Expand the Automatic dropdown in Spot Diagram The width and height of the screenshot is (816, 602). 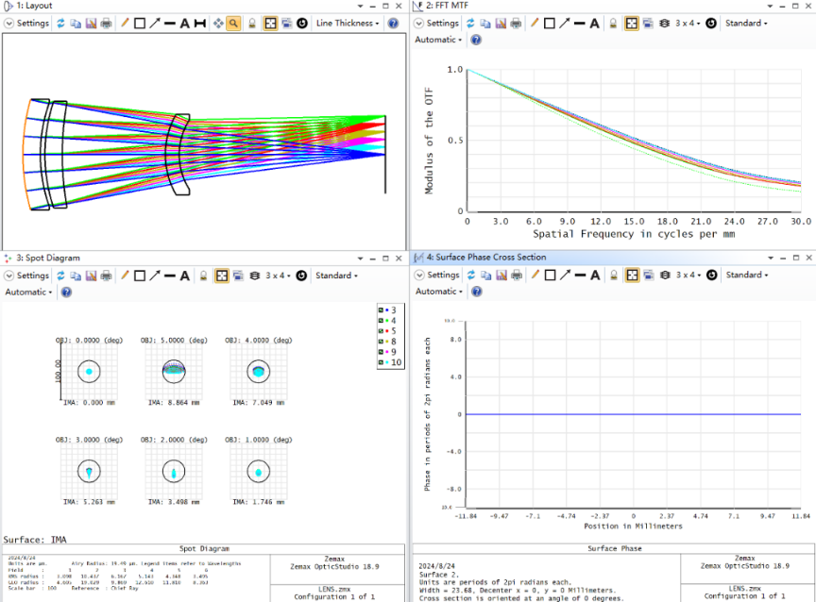pos(30,293)
